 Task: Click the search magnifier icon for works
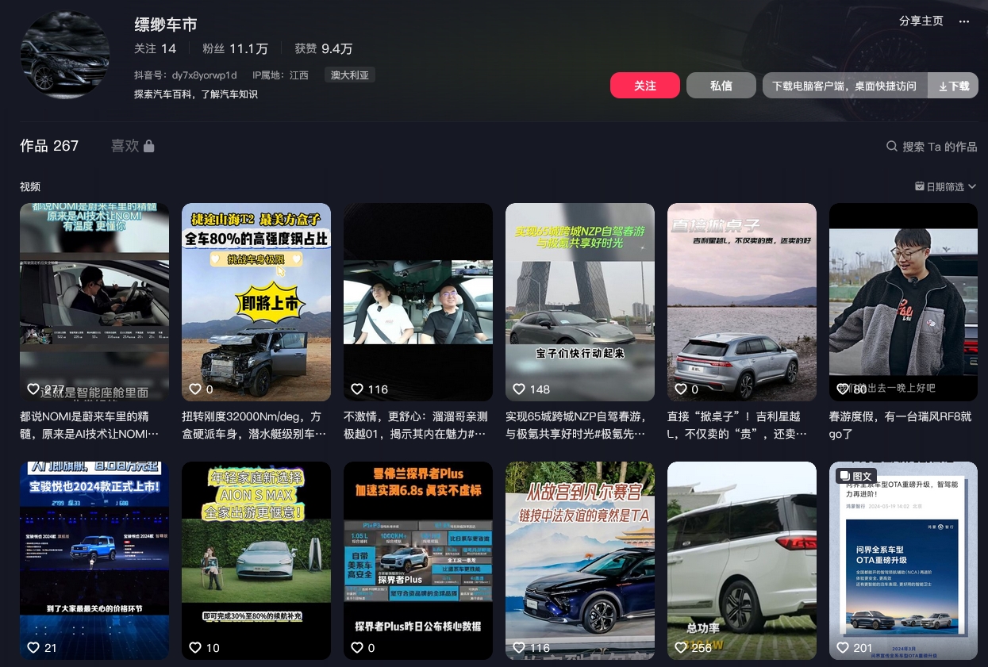[892, 147]
